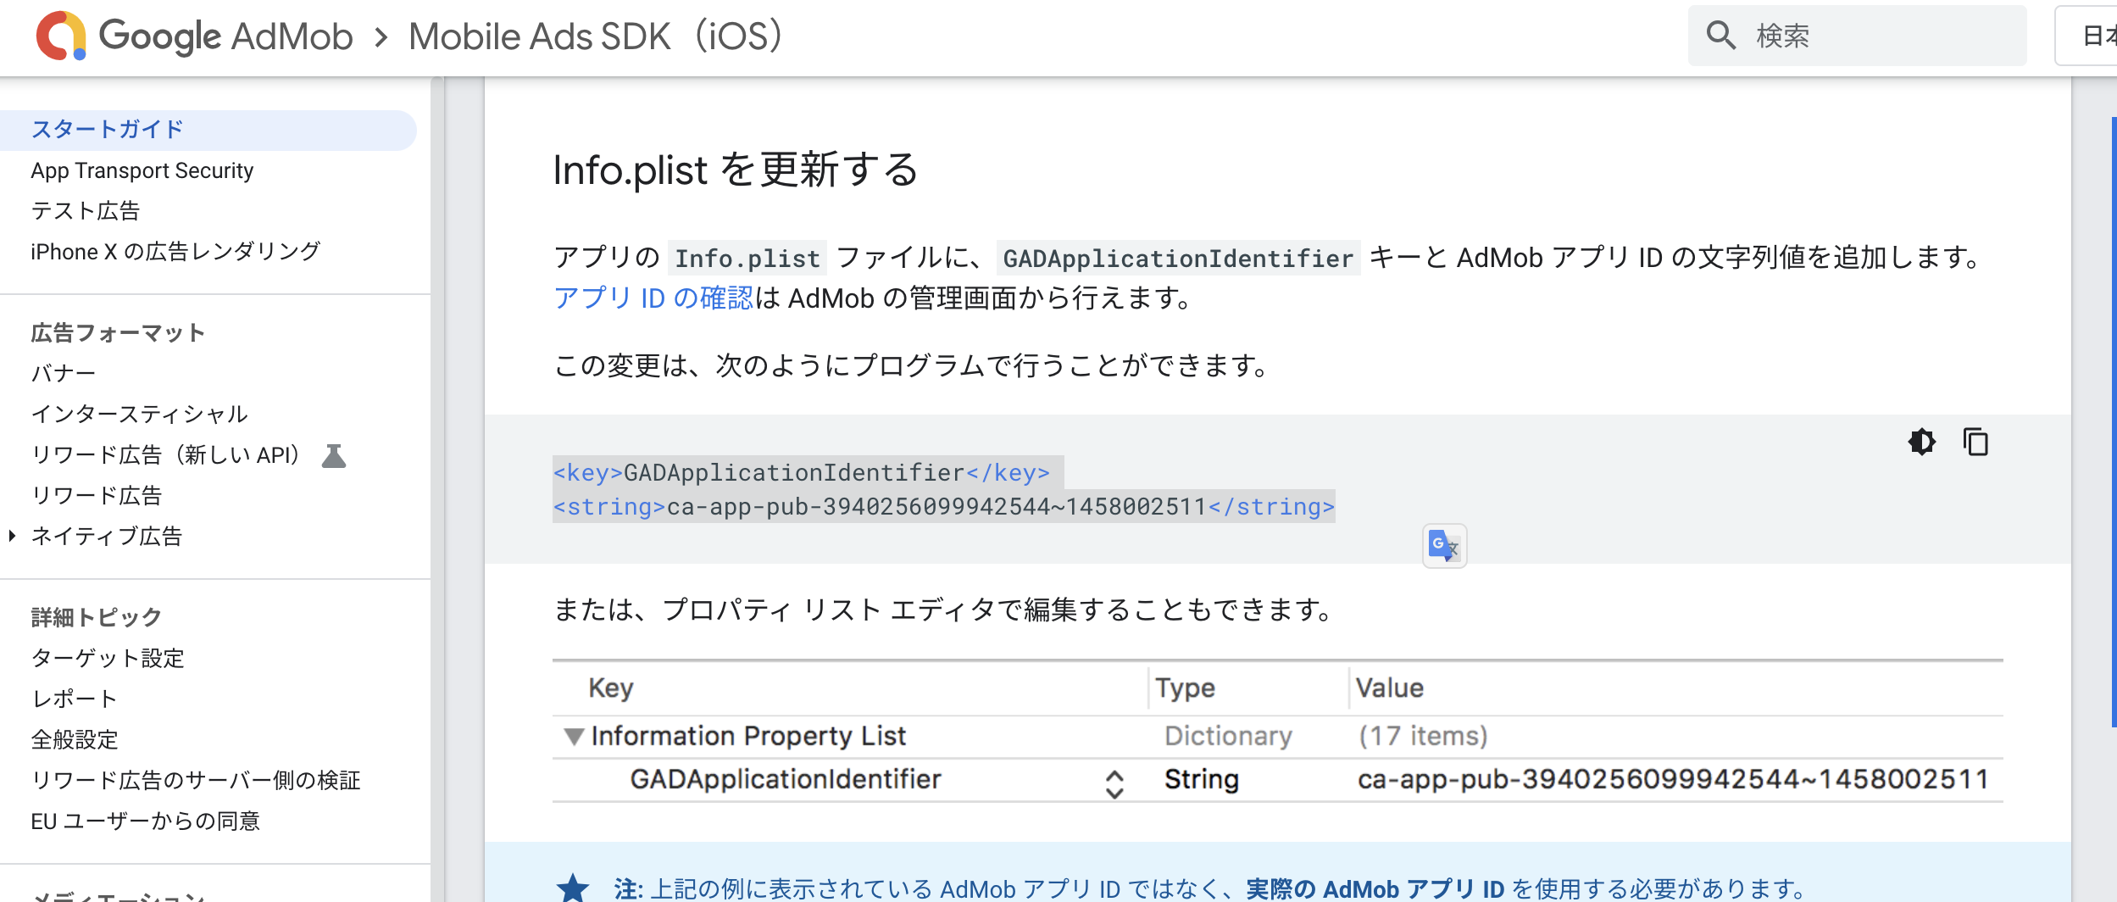This screenshot has width=2117, height=902.
Task: Click the beaker icon next to リワード広告（新しい API）
Action: click(x=334, y=455)
